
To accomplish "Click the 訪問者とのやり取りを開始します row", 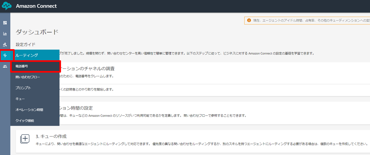I will 87,90.
